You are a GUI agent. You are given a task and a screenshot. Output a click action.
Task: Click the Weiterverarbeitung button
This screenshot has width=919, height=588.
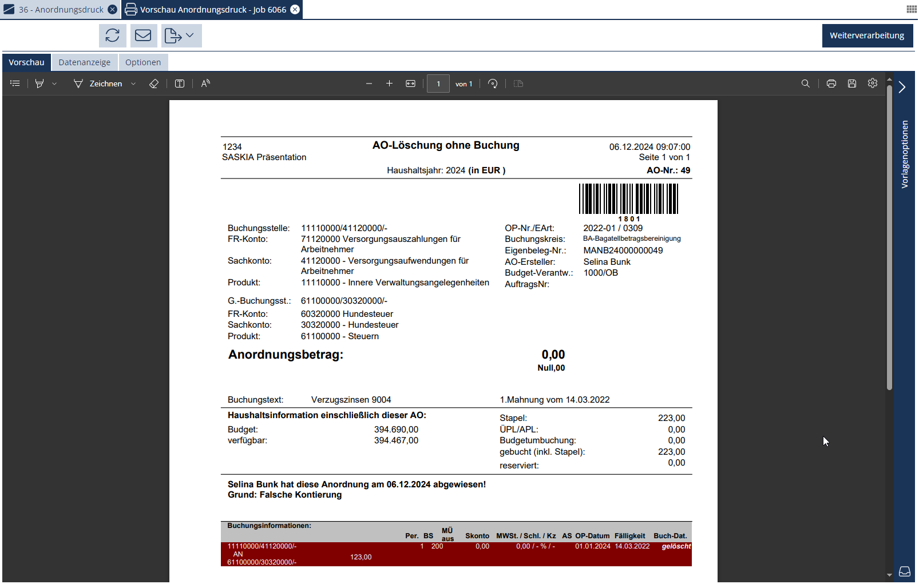click(x=866, y=35)
